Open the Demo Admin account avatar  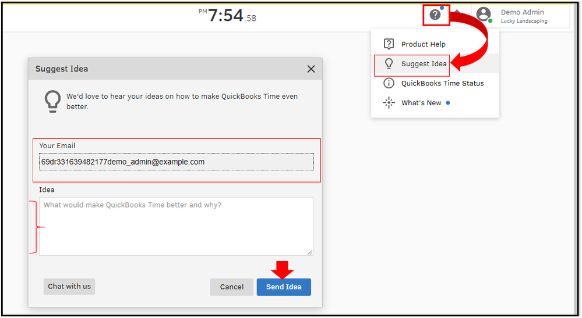click(x=484, y=15)
